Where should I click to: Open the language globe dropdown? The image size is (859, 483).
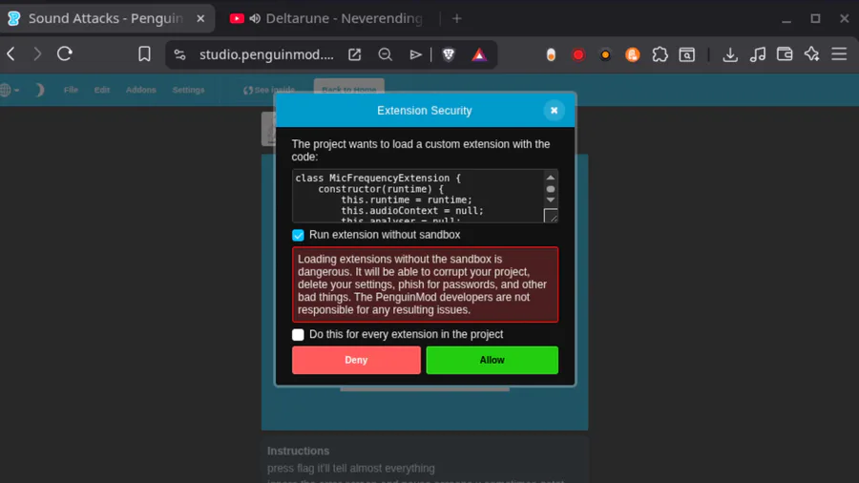[x=10, y=90]
